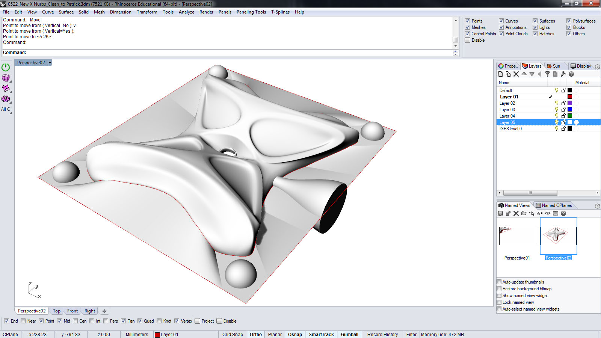Click command line stepper at right end
The height and width of the screenshot is (338, 601).
456,53
